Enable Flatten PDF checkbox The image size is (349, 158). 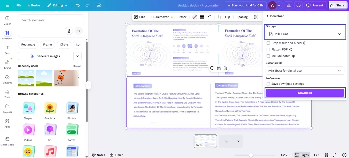[268, 50]
